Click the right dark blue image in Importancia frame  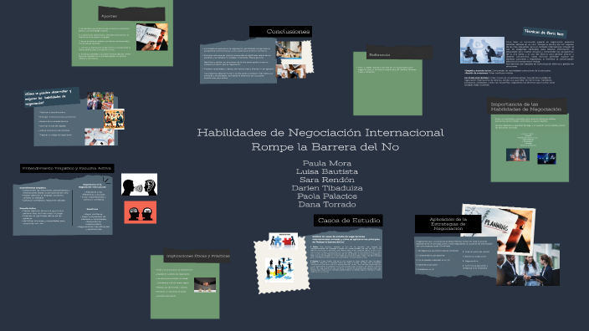pos(546,158)
